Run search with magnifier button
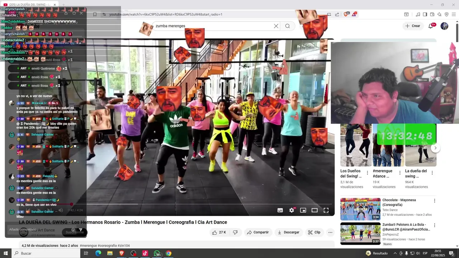This screenshot has width=459, height=258. click(288, 26)
